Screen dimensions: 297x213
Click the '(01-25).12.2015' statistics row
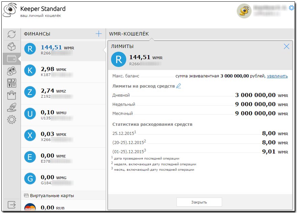200,151
